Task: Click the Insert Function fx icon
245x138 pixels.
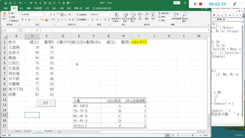Action: (37, 30)
